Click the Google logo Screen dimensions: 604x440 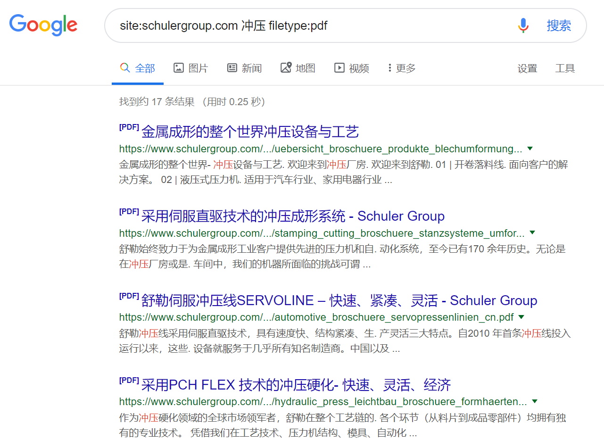pos(43,25)
